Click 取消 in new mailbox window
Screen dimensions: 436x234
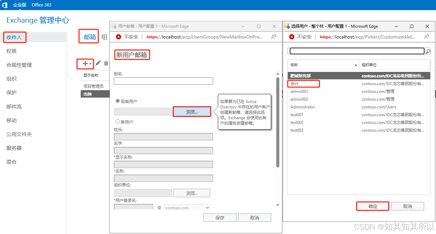tap(255, 218)
